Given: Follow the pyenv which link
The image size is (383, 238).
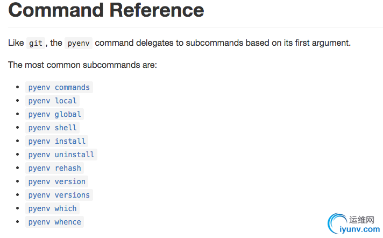Looking at the screenshot, I should click(52, 208).
